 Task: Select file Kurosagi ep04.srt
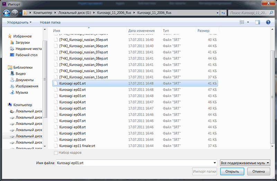(x=135, y=102)
